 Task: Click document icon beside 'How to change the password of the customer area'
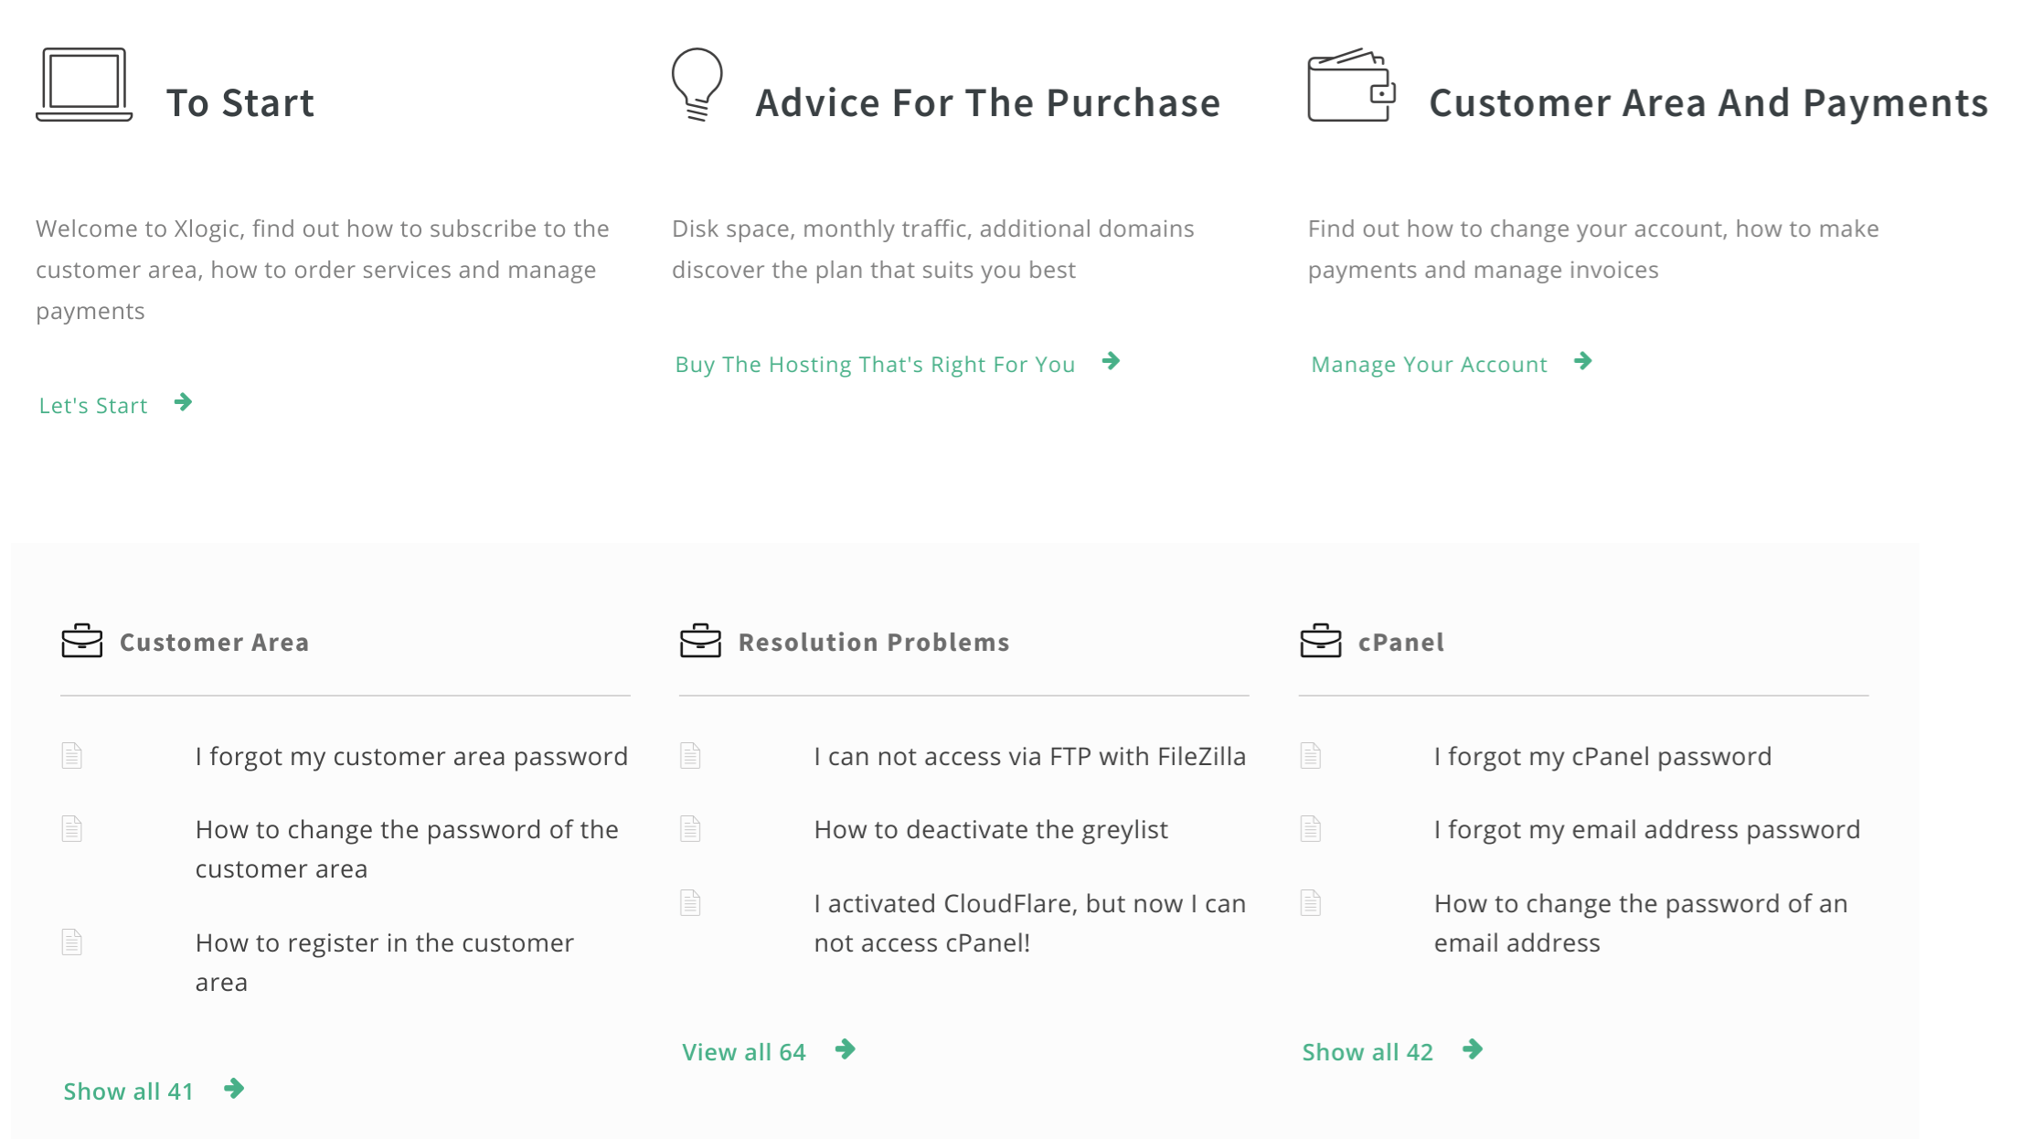click(x=72, y=829)
